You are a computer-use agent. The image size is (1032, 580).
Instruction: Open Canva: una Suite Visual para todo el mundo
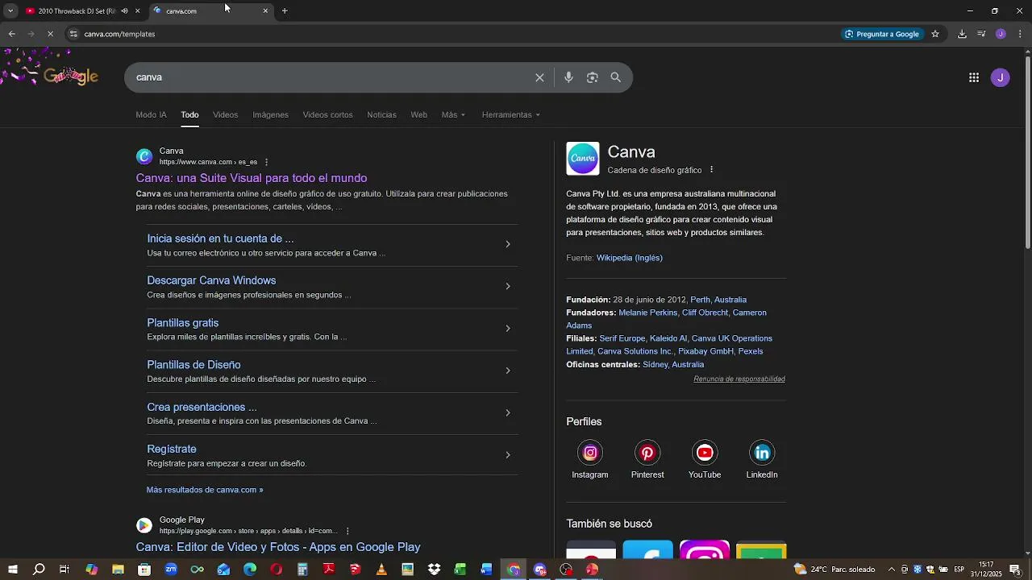pyautogui.click(x=252, y=178)
